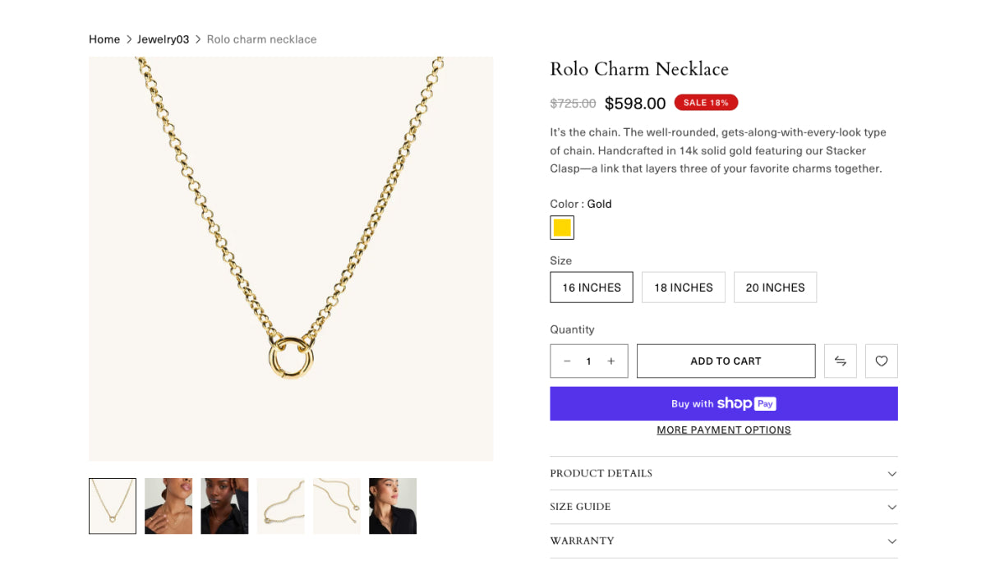Image resolution: width=986 pixels, height=575 pixels.
Task: Show the first necklace thumbnail image
Action: 113,506
